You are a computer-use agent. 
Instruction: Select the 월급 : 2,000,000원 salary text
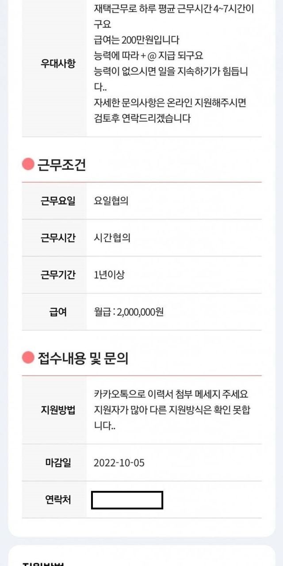pyautogui.click(x=129, y=312)
